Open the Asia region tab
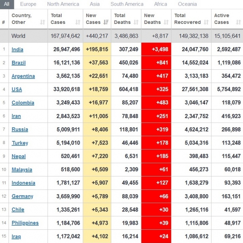 95,4
